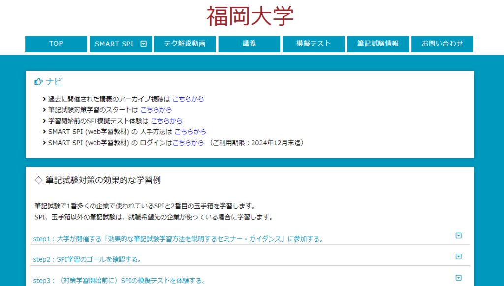This screenshot has width=504, height=286.
Task: Click the ご利用期限：2024年12月末迄 note
Action: coord(256,143)
